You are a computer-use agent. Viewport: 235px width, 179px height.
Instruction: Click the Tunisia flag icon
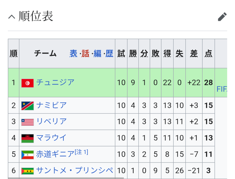[x=27, y=83]
